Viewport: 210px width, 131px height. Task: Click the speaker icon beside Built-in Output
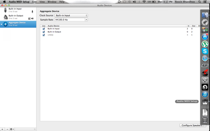coord(32,18)
